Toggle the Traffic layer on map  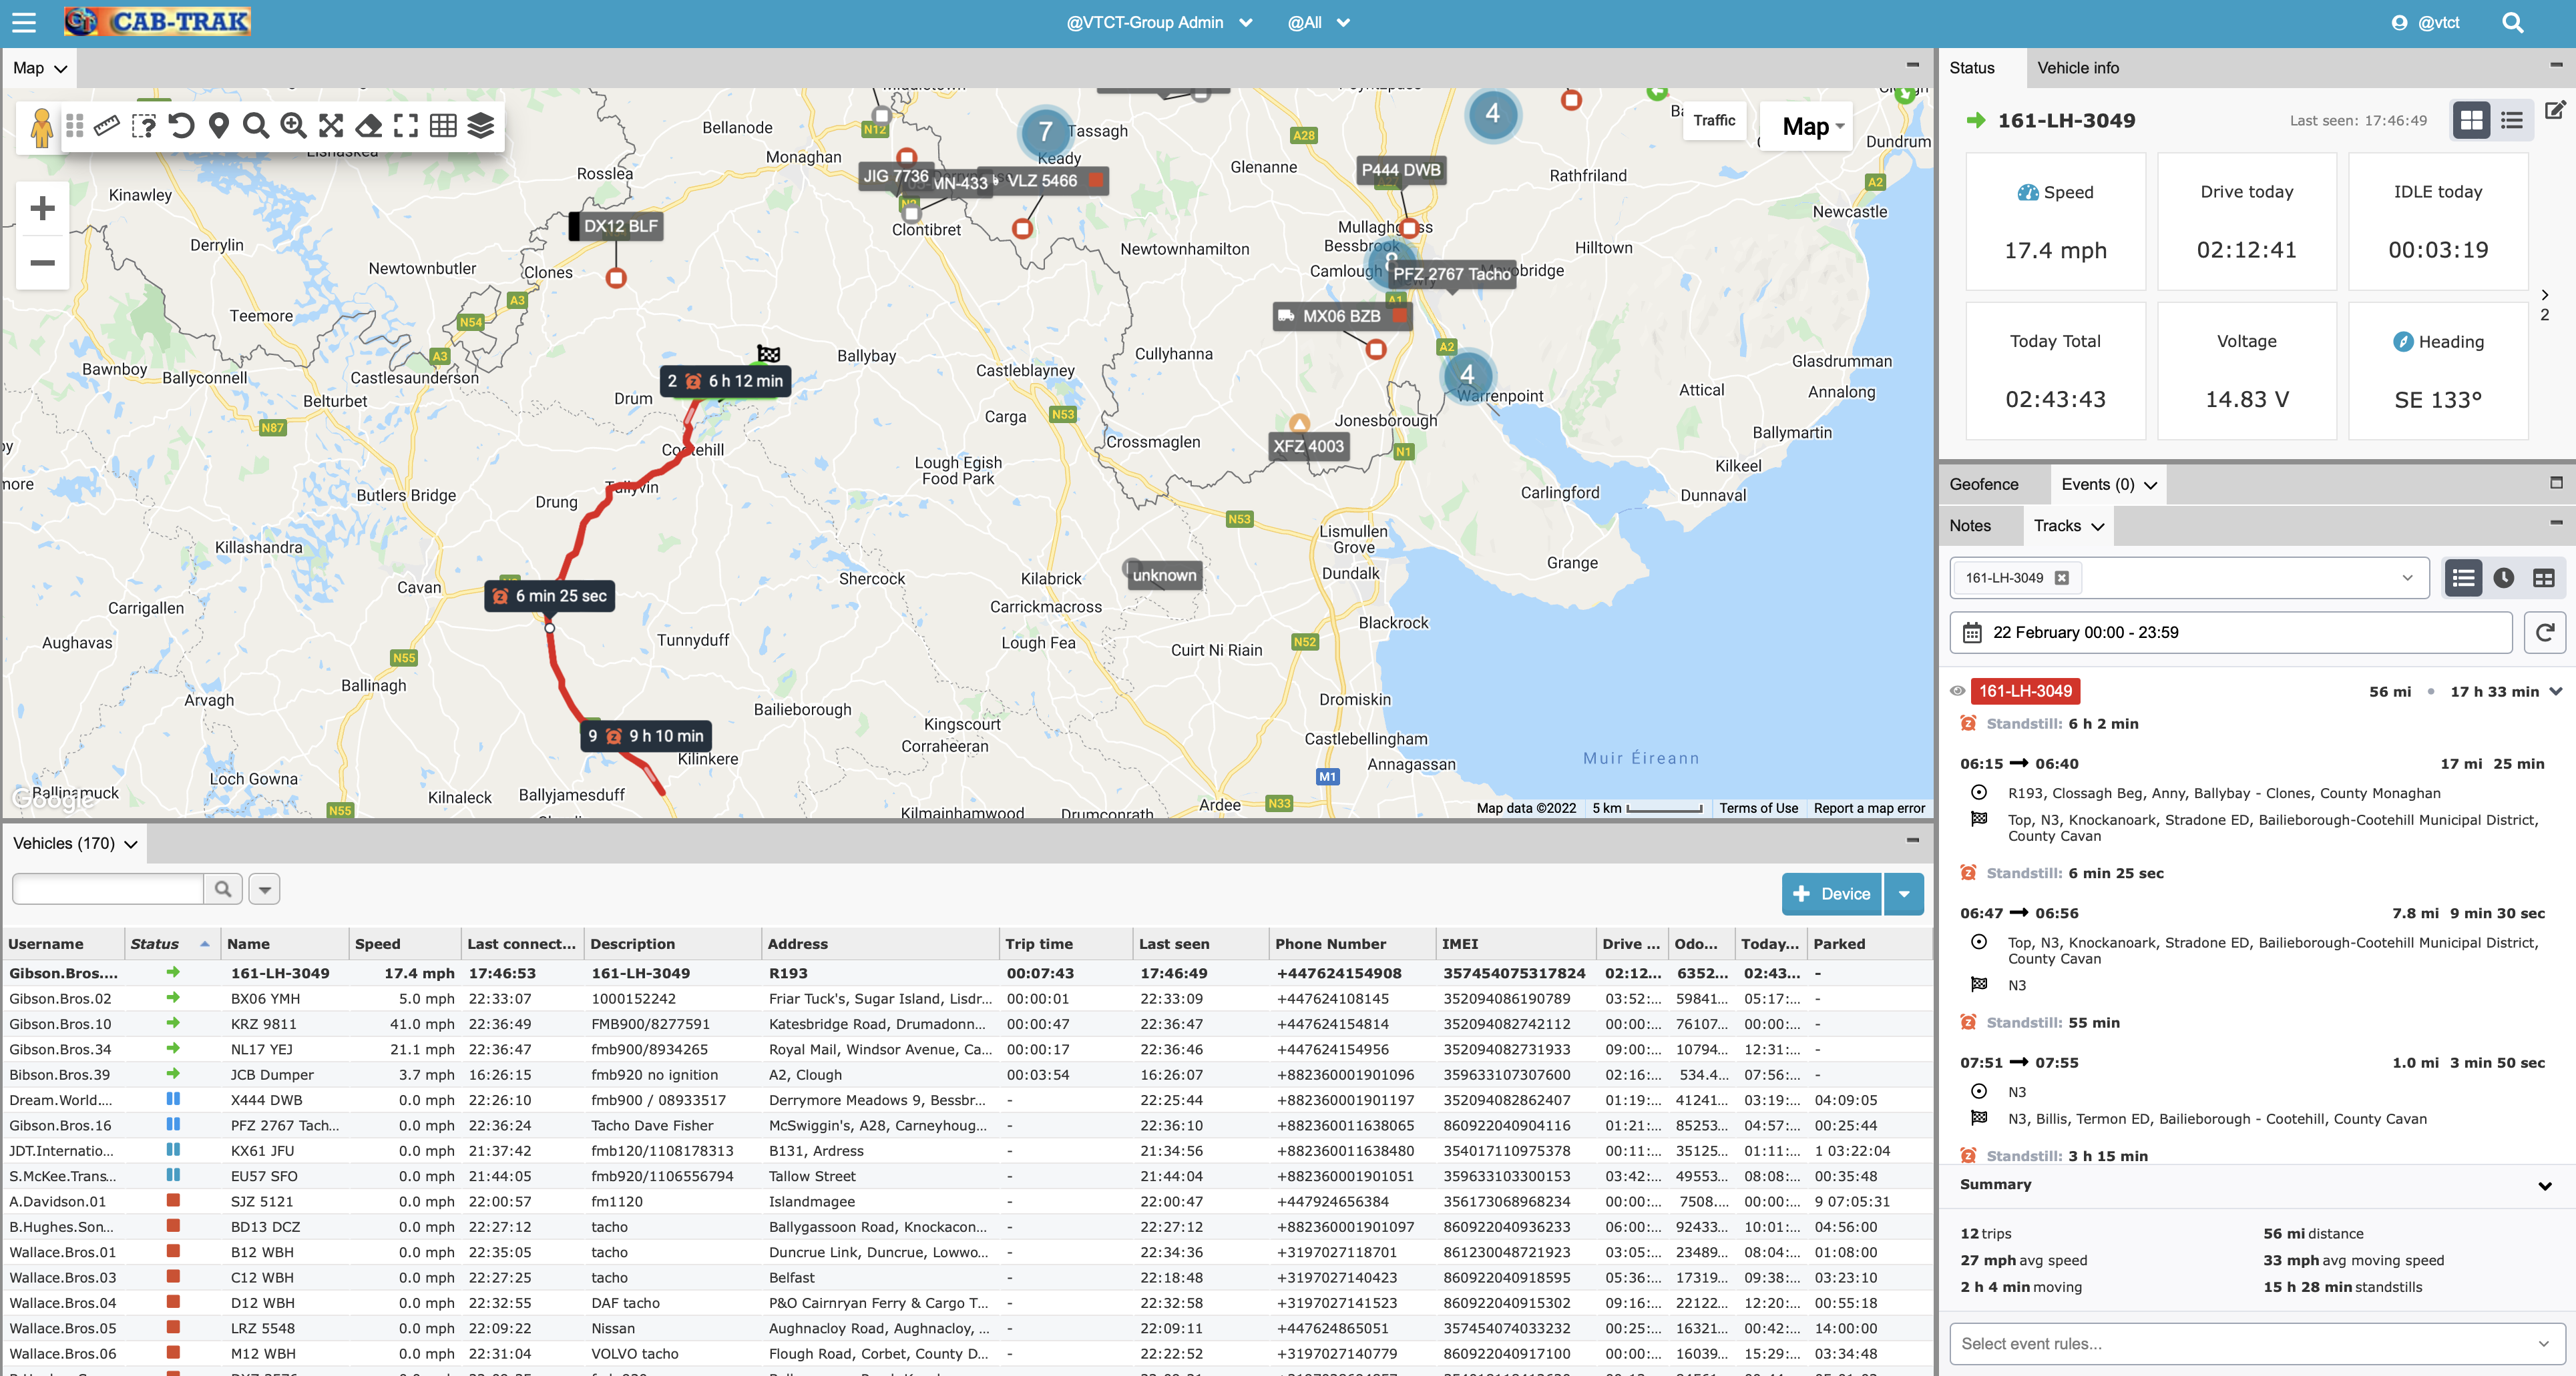1714,120
